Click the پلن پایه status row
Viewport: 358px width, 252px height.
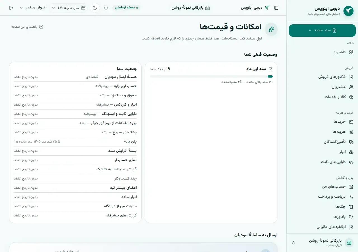point(75,142)
